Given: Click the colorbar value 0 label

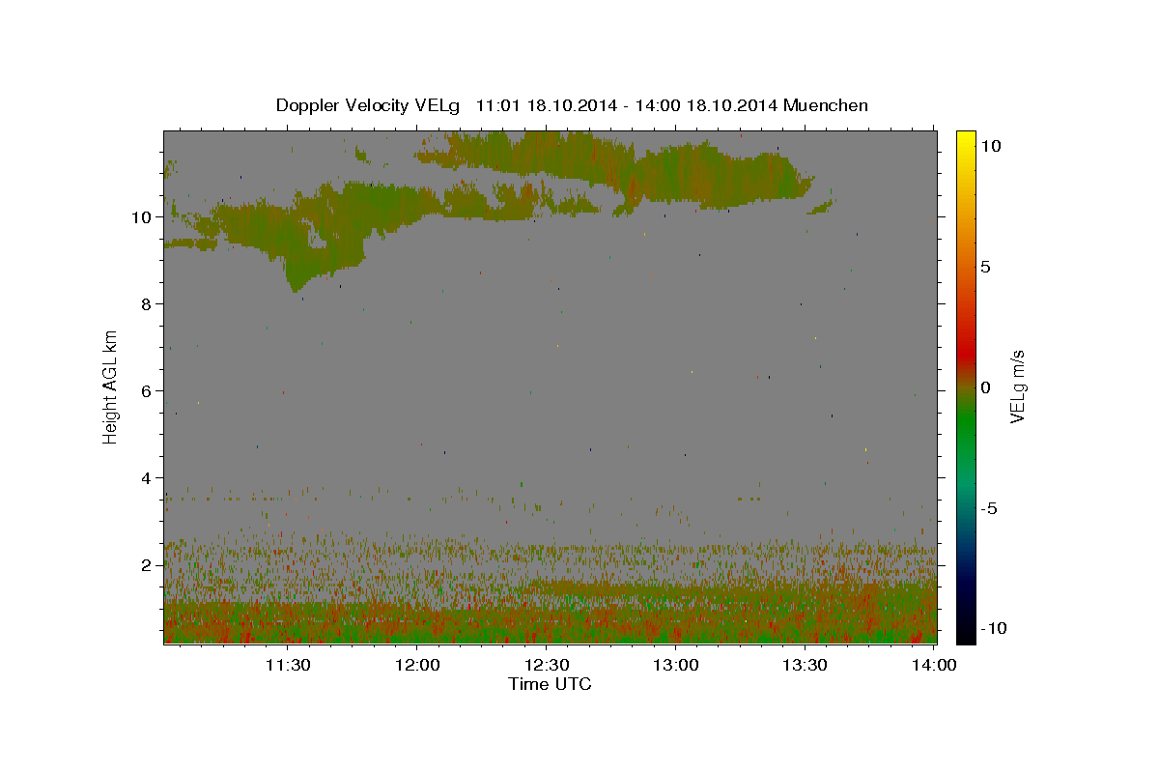Looking at the screenshot, I should (985, 387).
